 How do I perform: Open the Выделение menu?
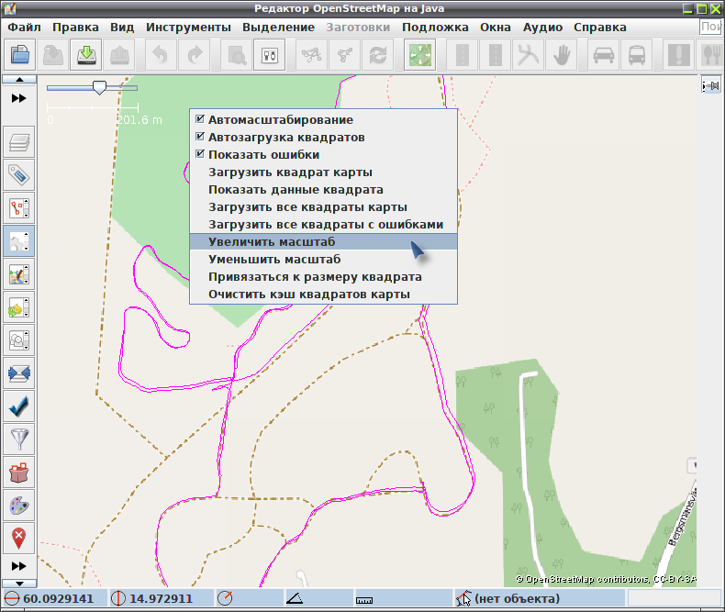pyautogui.click(x=278, y=28)
